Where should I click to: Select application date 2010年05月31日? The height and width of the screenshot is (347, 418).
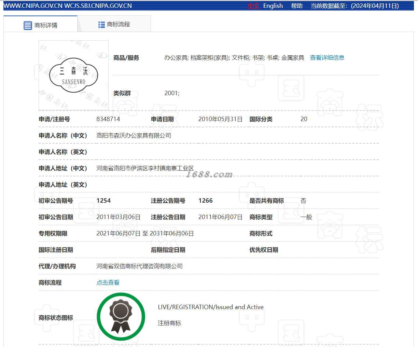(220, 119)
